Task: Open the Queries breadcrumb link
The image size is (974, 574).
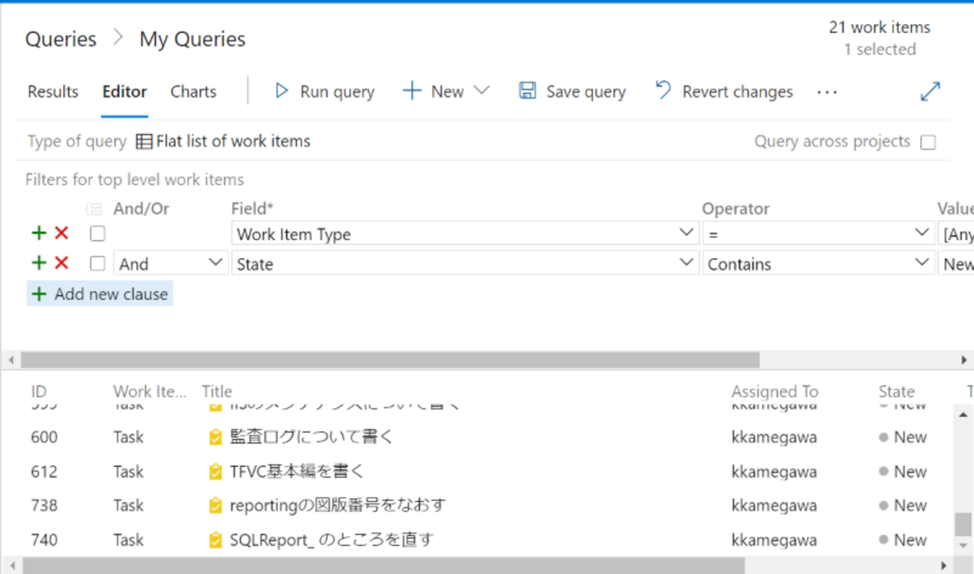Action: [61, 39]
